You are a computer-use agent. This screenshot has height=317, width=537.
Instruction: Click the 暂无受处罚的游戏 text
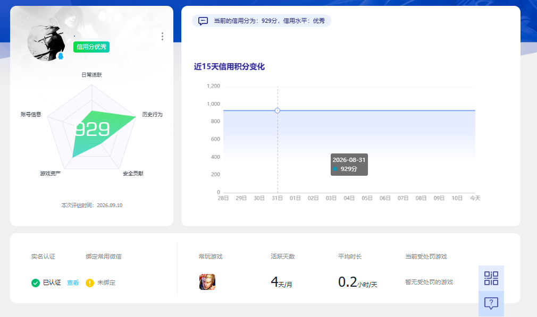pos(429,282)
